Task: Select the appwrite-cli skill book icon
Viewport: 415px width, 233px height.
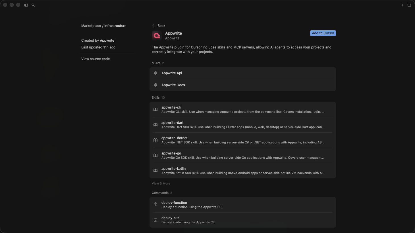Action: click(155, 109)
